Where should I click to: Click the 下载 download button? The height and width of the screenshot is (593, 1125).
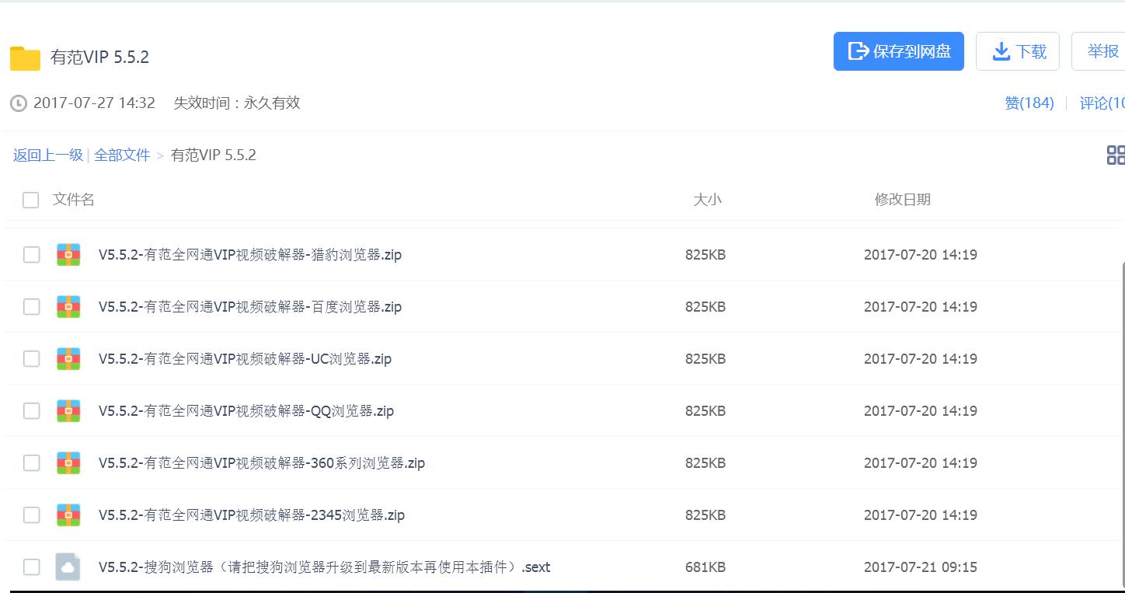coord(1018,51)
